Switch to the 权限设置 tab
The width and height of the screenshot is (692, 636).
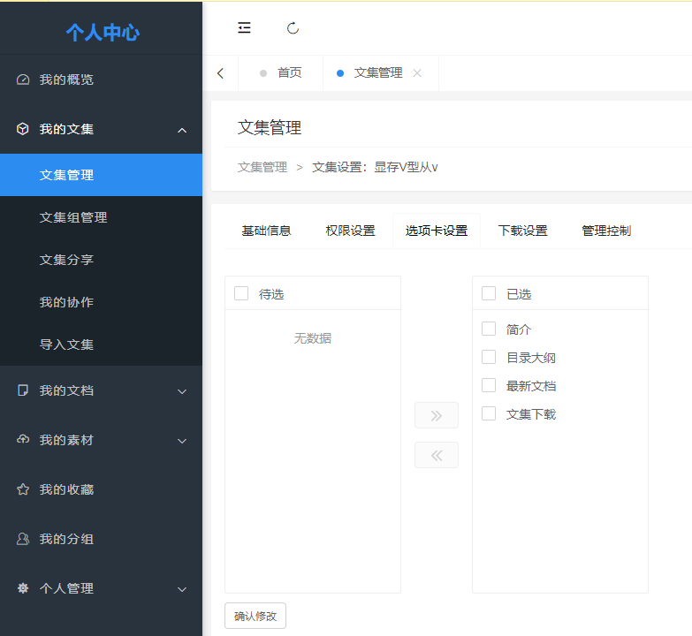coord(350,231)
